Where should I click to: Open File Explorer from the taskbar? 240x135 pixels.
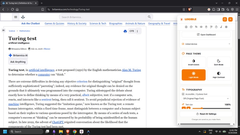coord(61,131)
